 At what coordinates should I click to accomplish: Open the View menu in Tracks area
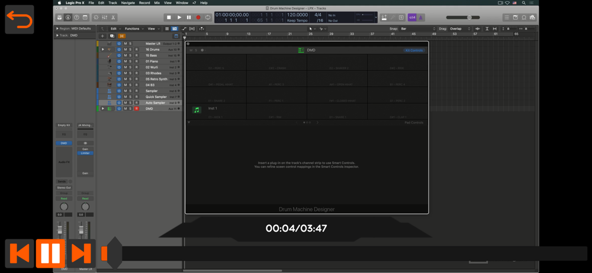[x=153, y=28]
